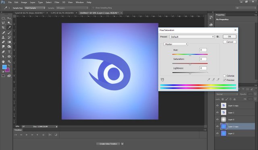Click the blue foreground color swatch
Viewport: 258px width, 150px height.
pos(4,67)
